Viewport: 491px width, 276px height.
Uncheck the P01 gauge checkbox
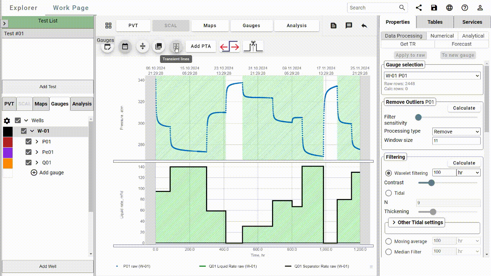pyautogui.click(x=28, y=141)
